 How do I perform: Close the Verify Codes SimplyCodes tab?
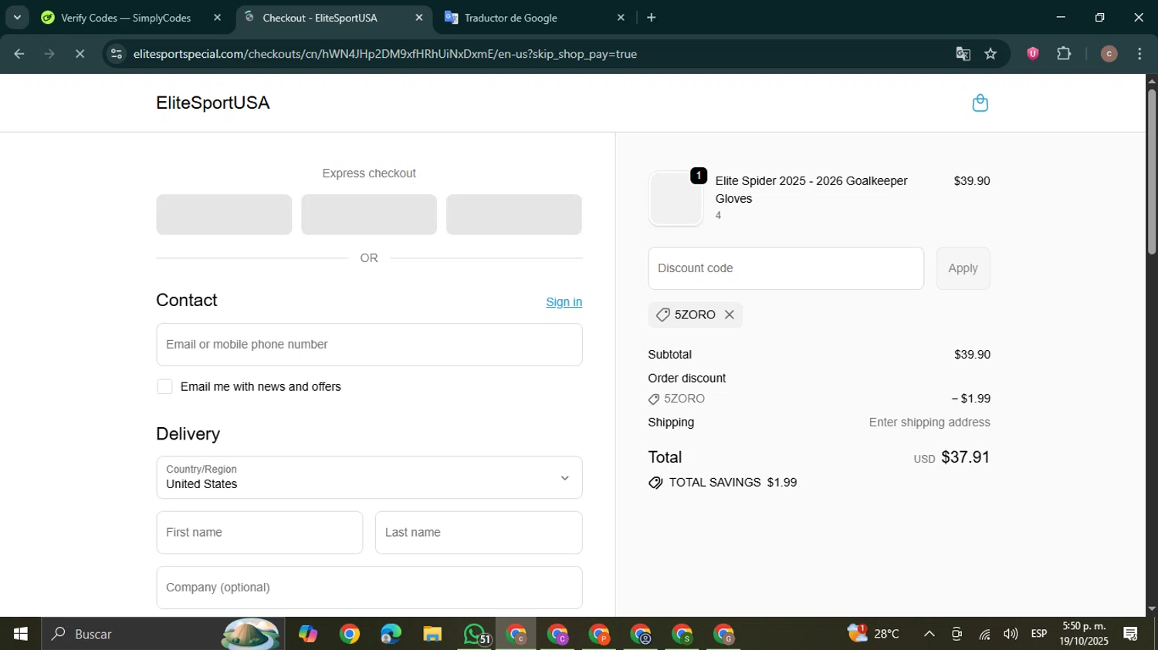click(217, 18)
